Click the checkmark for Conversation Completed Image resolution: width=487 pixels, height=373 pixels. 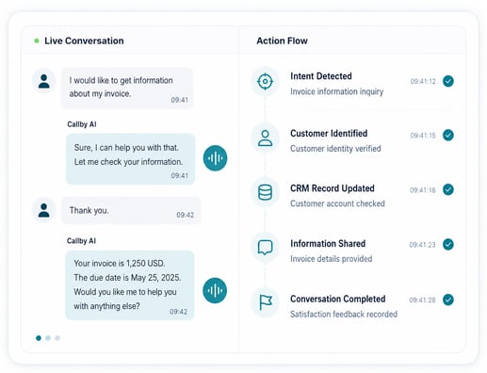click(x=448, y=300)
